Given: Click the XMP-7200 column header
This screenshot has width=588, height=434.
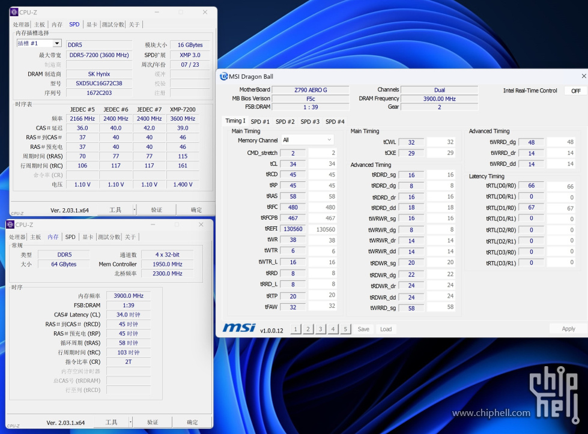Looking at the screenshot, I should pos(183,109).
